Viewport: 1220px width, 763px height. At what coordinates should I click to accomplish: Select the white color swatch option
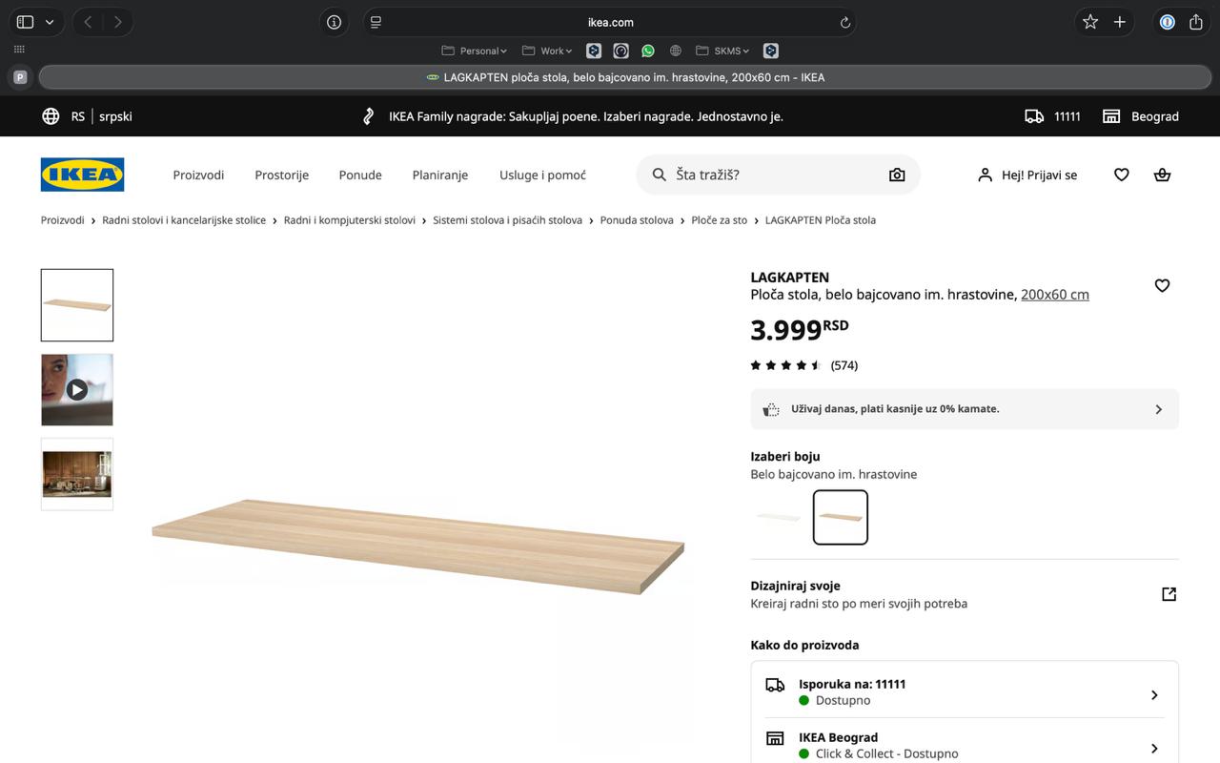click(778, 517)
